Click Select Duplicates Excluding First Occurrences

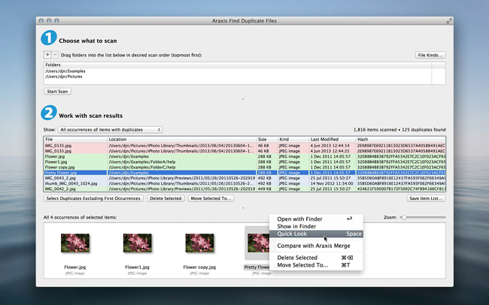tap(93, 198)
